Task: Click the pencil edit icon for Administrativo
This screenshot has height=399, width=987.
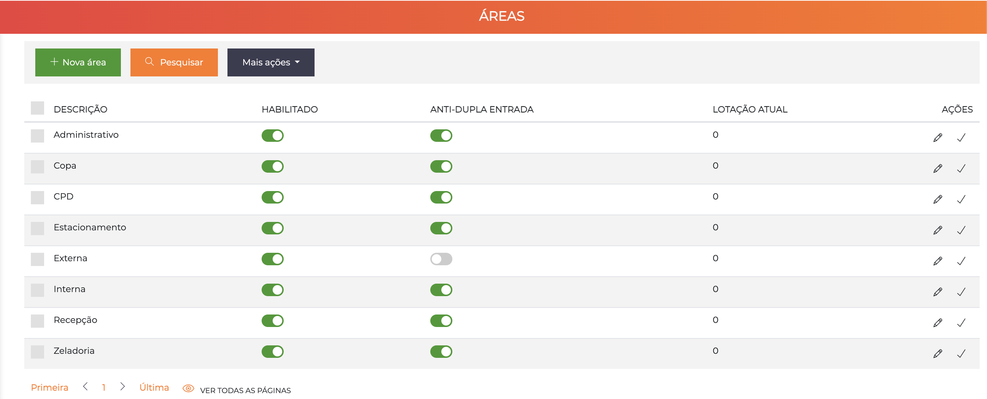Action: (937, 137)
